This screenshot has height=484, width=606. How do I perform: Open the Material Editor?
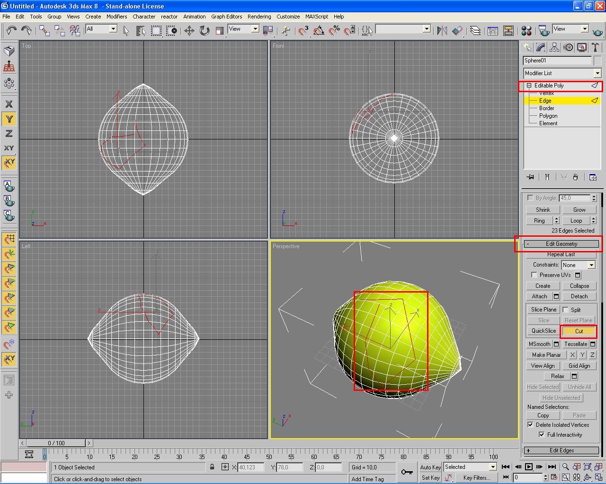526,31
